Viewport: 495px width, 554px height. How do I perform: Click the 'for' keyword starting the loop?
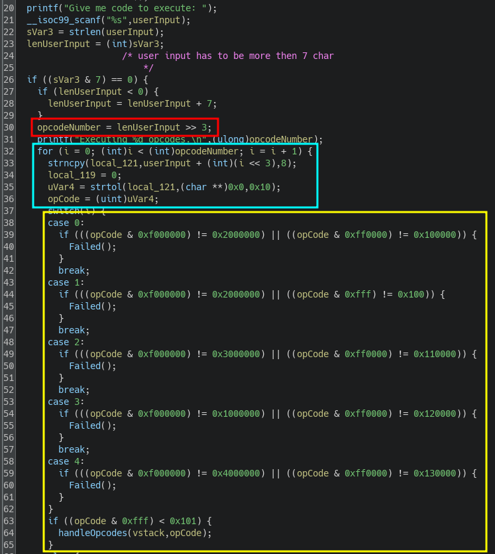coord(45,151)
